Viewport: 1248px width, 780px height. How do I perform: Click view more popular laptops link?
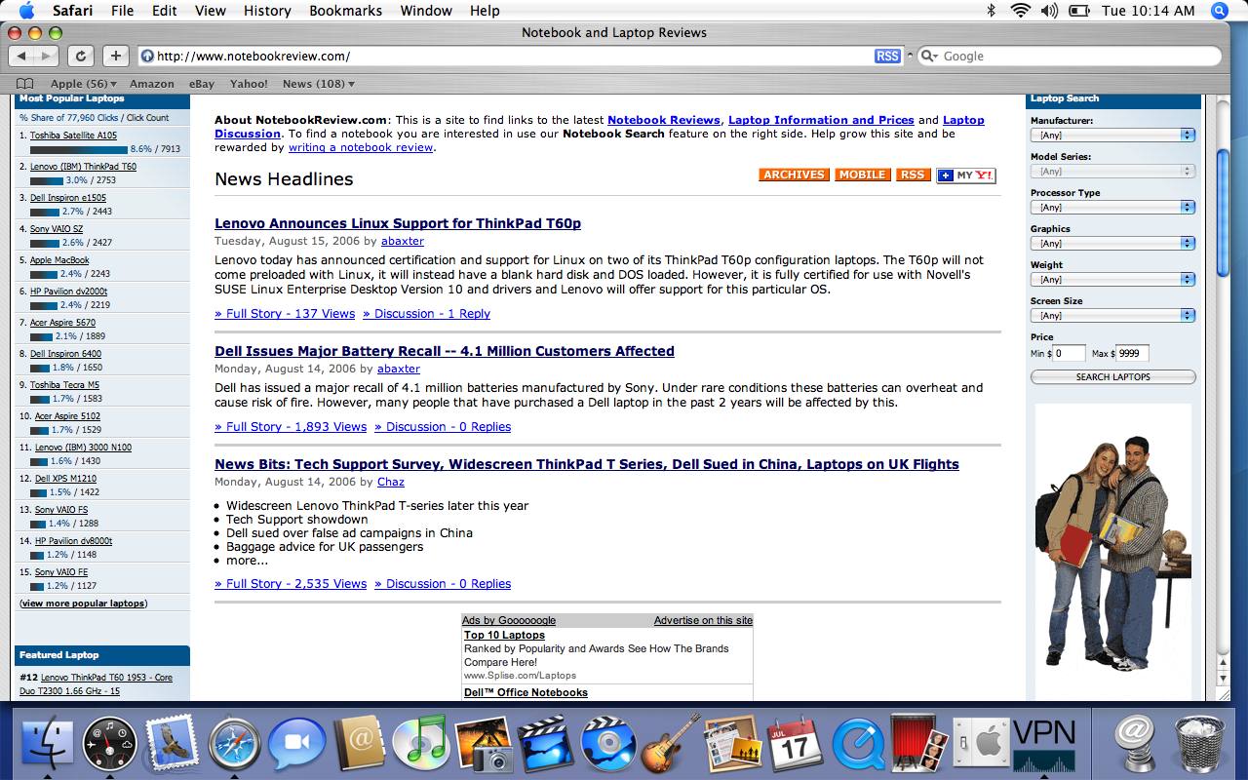click(83, 604)
